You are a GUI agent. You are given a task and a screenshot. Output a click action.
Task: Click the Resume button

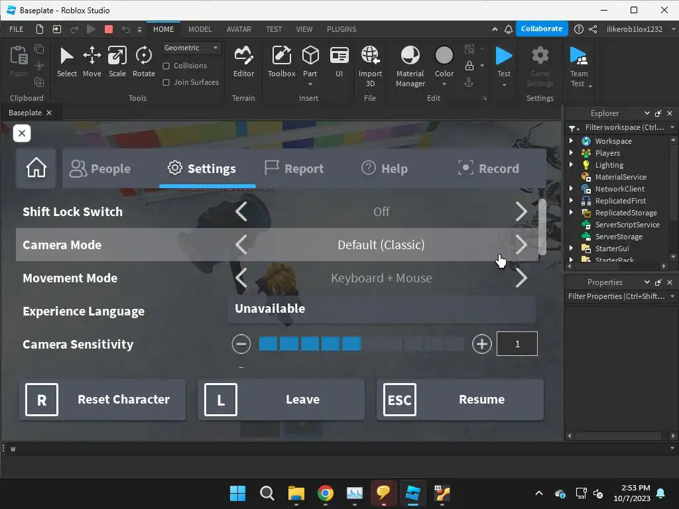pos(460,400)
